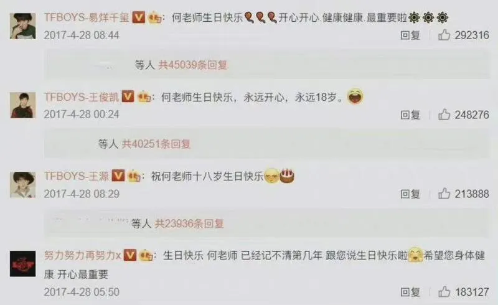Screen dimensions: 498x305
Task: Expand the 共23936条回复 replies
Action: [x=189, y=223]
